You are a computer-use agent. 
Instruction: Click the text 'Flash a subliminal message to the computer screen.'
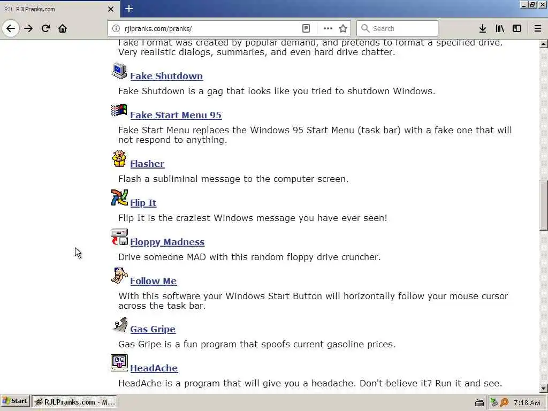(233, 179)
